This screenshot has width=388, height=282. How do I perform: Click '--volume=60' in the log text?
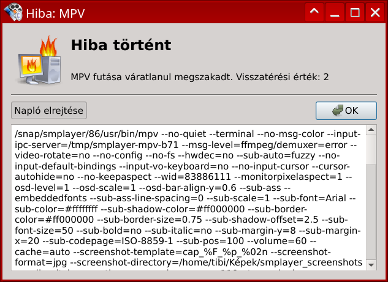click(x=276, y=241)
